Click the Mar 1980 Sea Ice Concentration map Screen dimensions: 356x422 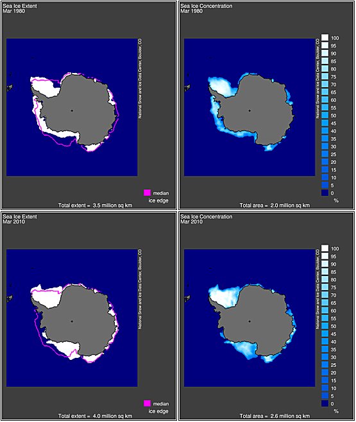[x=250, y=107]
